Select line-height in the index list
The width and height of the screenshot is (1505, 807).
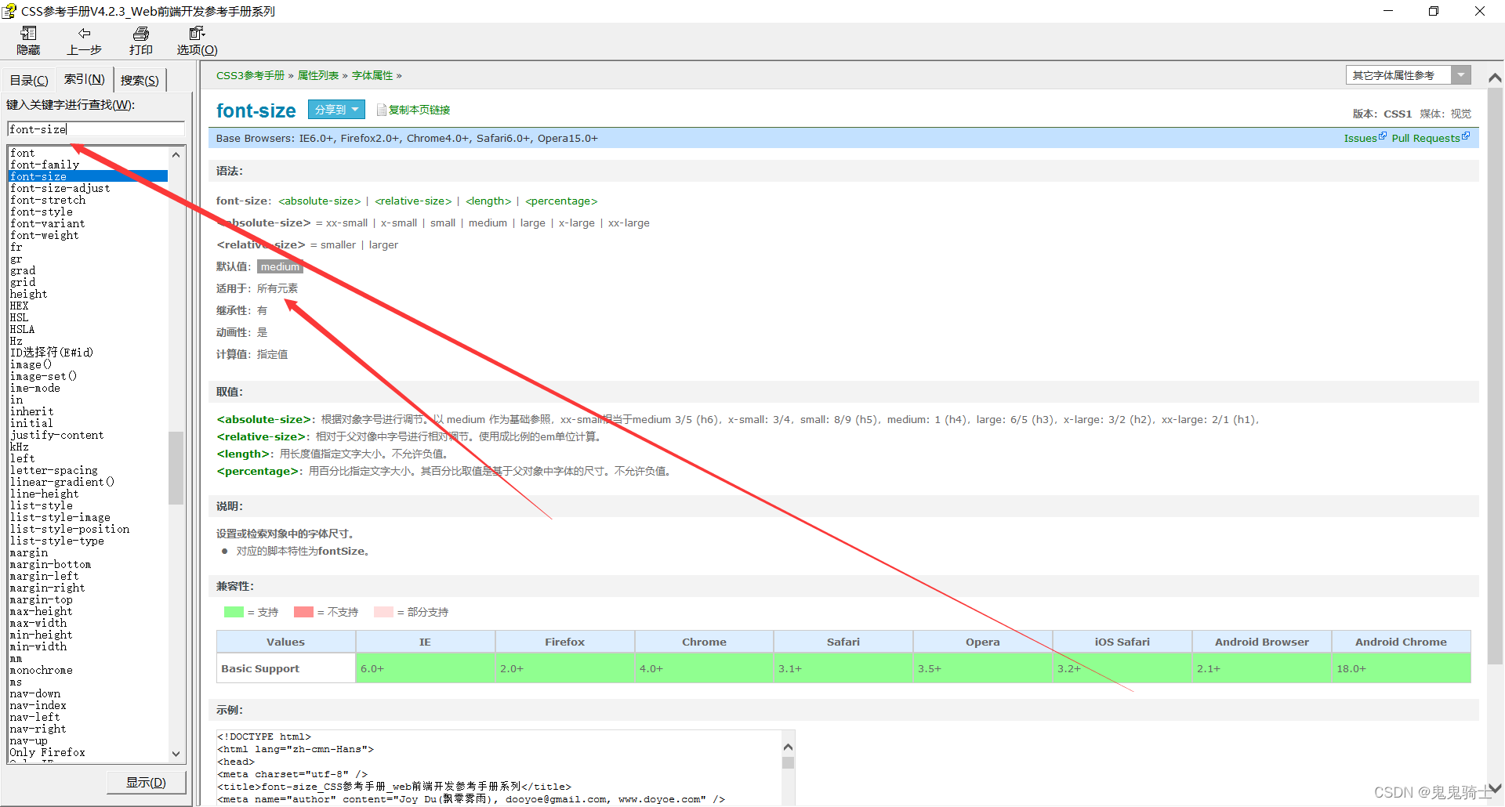click(45, 494)
